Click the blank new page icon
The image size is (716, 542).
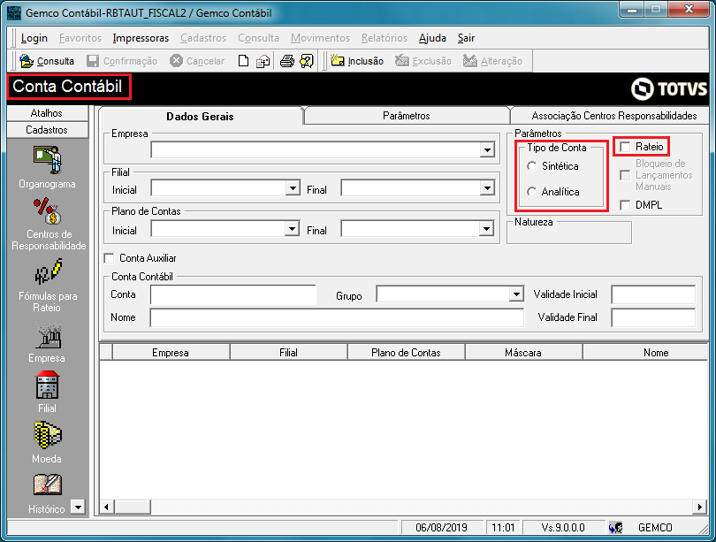(243, 61)
